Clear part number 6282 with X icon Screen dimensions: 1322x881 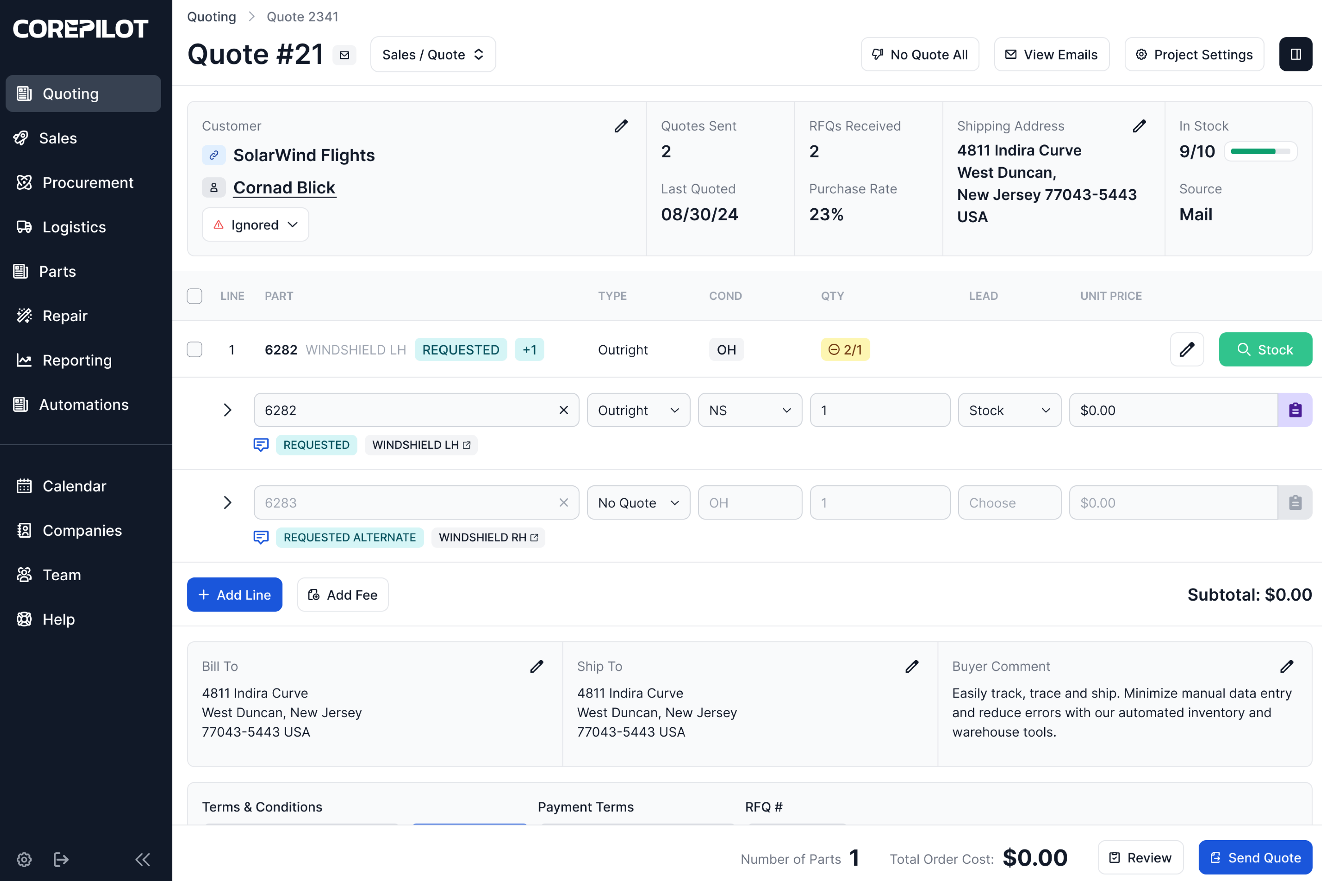pyautogui.click(x=563, y=410)
